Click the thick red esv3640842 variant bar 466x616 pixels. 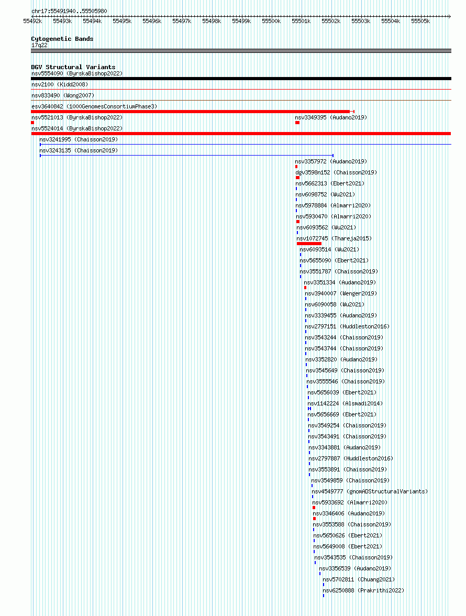(190, 112)
